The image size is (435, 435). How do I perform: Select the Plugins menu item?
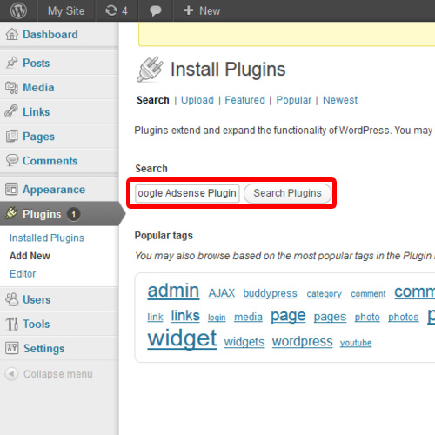tap(42, 214)
